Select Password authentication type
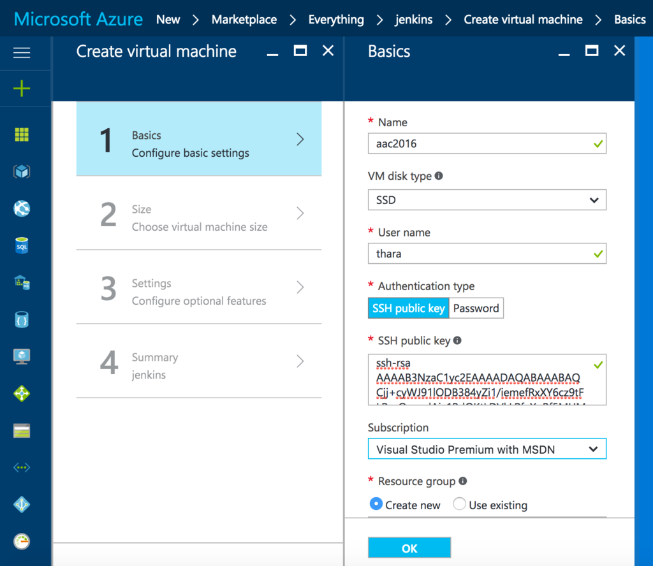653x566 pixels. pos(476,308)
